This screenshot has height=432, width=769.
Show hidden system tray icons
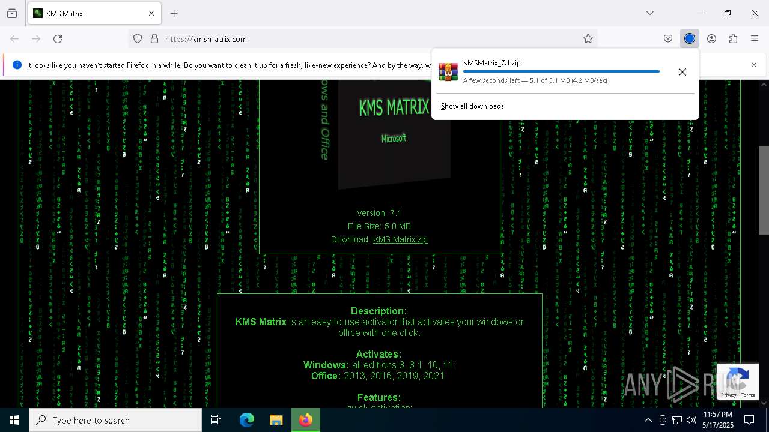(648, 420)
